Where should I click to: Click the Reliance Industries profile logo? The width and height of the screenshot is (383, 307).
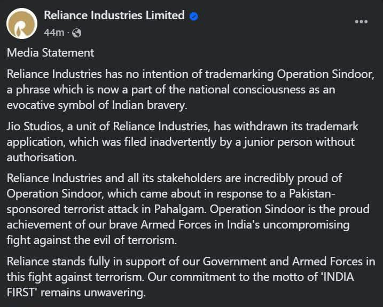tap(21, 23)
